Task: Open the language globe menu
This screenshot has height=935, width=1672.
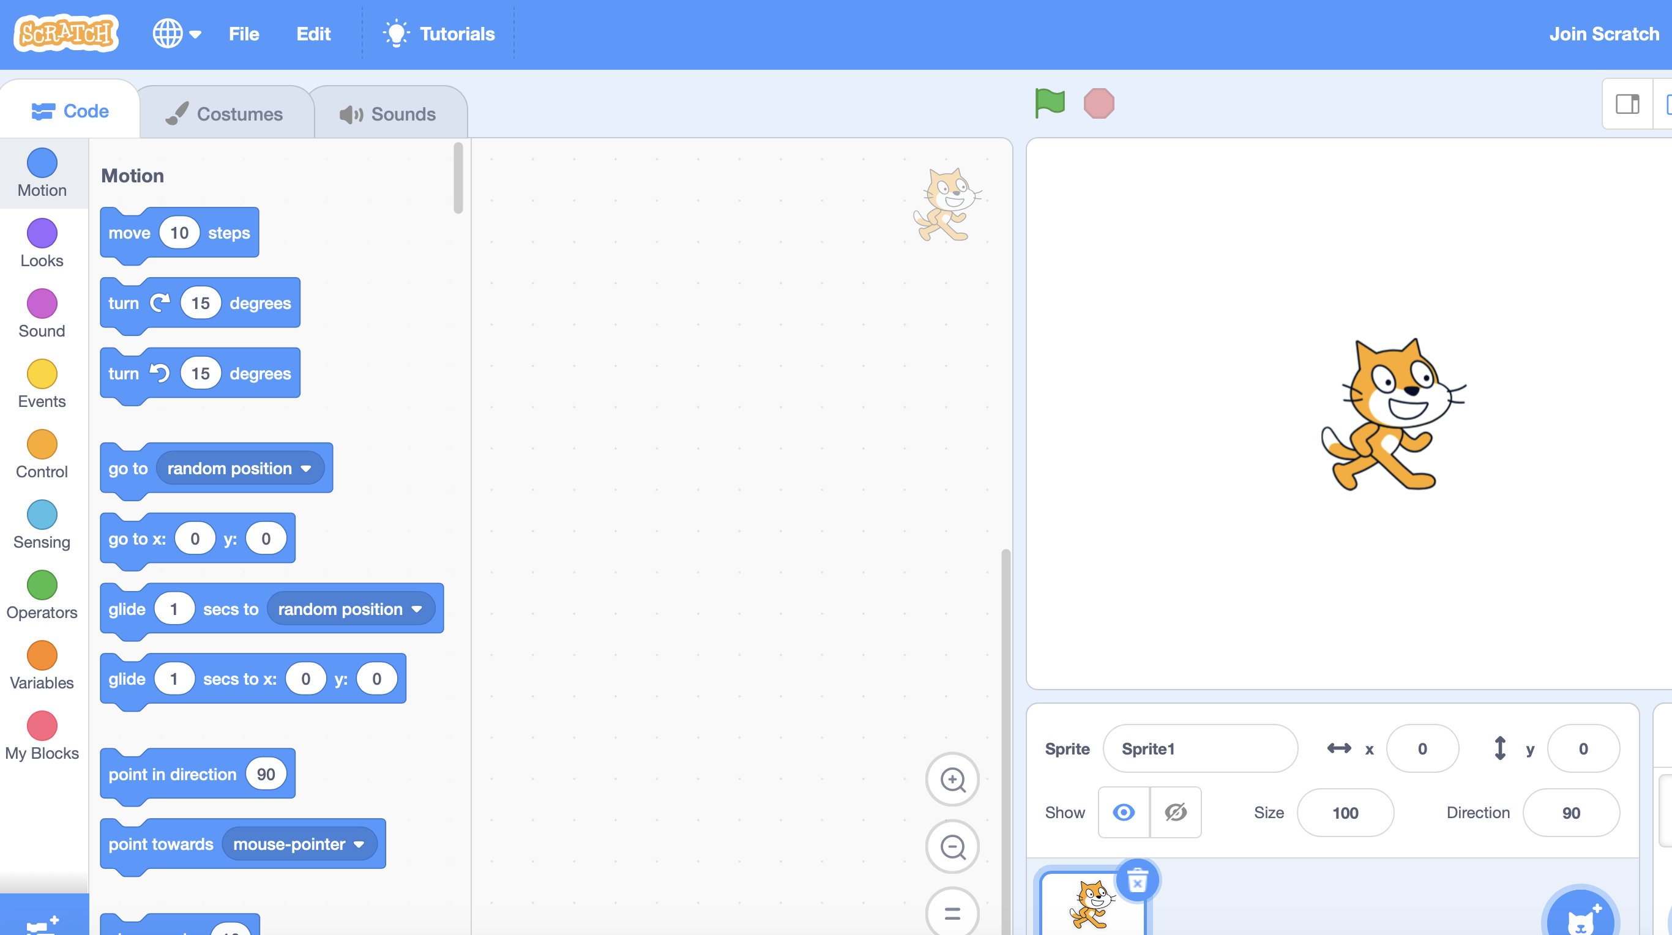Action: 176,34
